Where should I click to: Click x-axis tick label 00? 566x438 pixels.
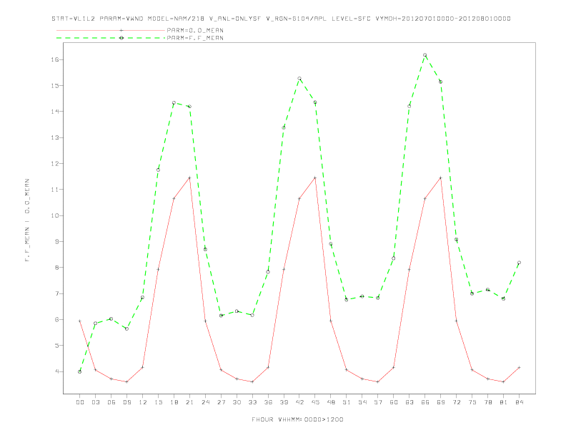80,402
